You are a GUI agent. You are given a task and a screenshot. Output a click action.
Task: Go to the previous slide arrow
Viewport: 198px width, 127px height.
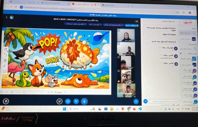coord(48,92)
